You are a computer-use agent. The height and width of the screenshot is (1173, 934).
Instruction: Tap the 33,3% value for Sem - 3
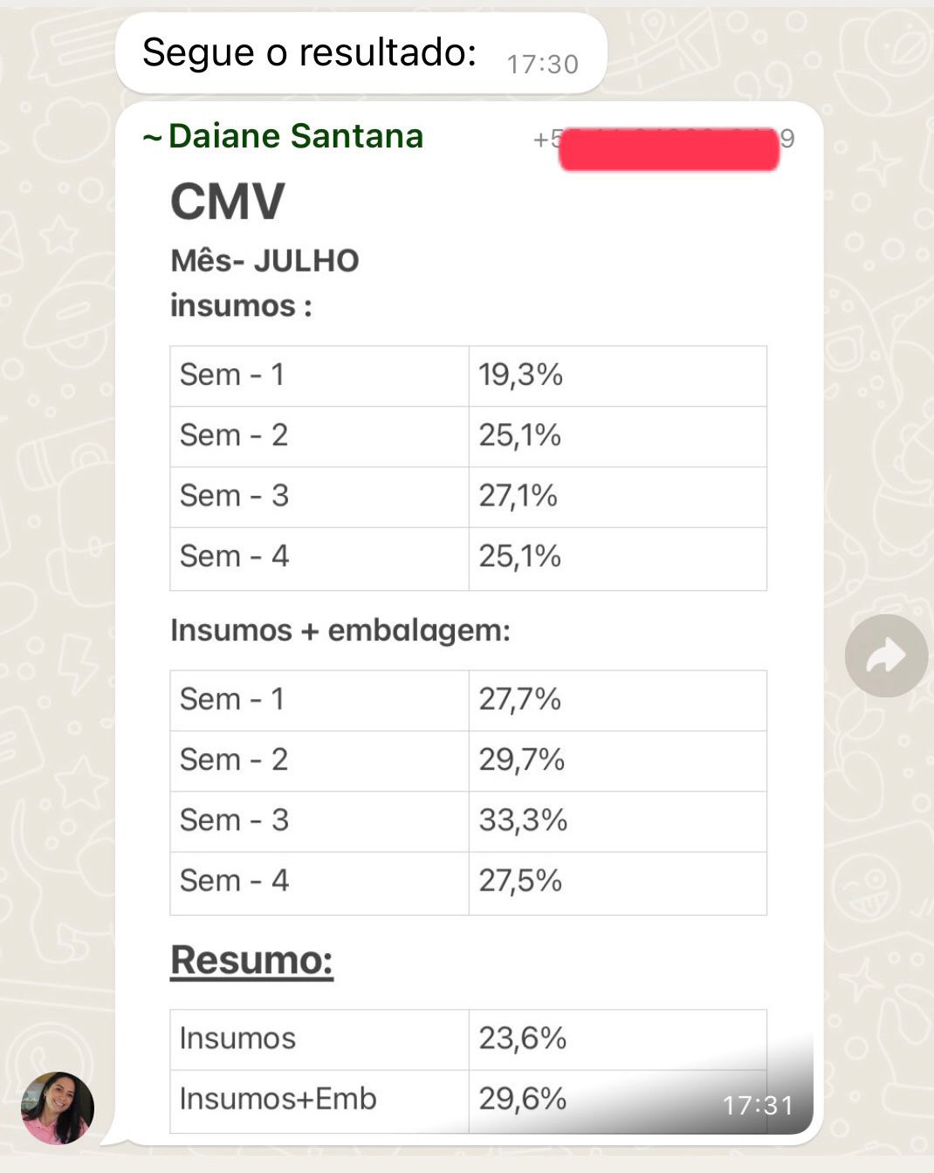click(523, 820)
